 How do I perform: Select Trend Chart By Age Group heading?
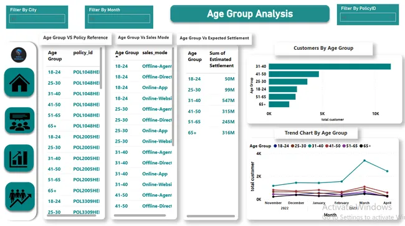(x=316, y=133)
